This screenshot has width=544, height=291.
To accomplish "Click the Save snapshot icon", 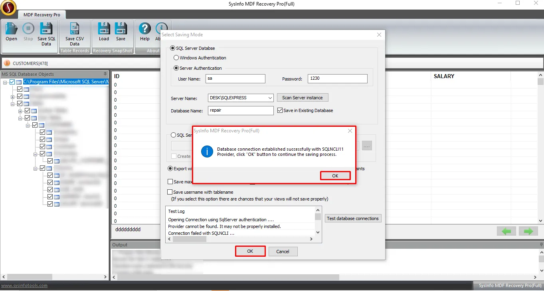I will click(x=121, y=29).
